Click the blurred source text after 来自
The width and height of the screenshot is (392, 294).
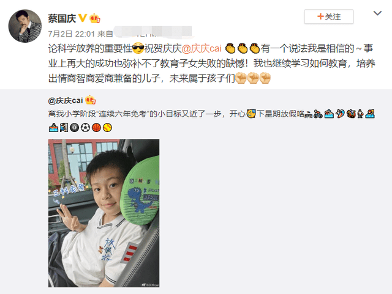click(153, 33)
